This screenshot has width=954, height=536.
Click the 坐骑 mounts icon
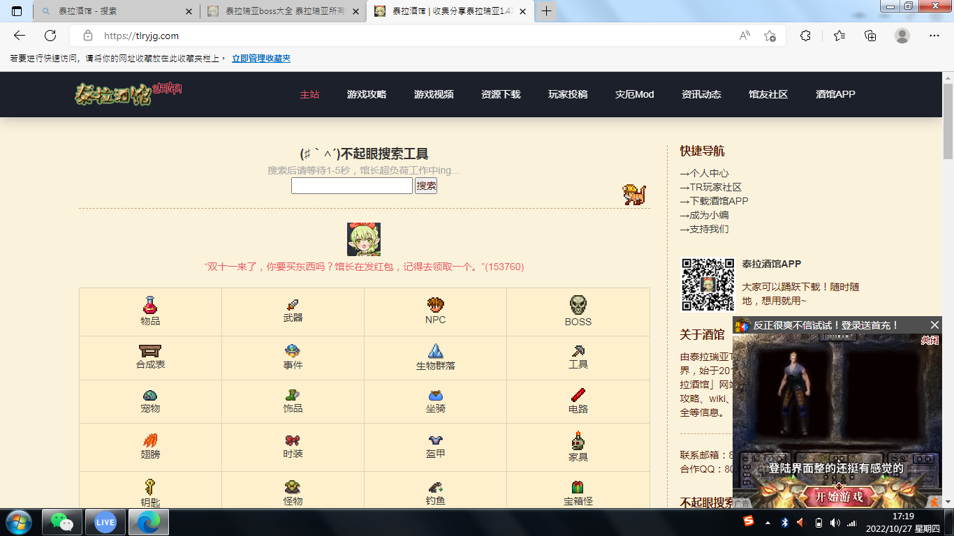click(435, 396)
